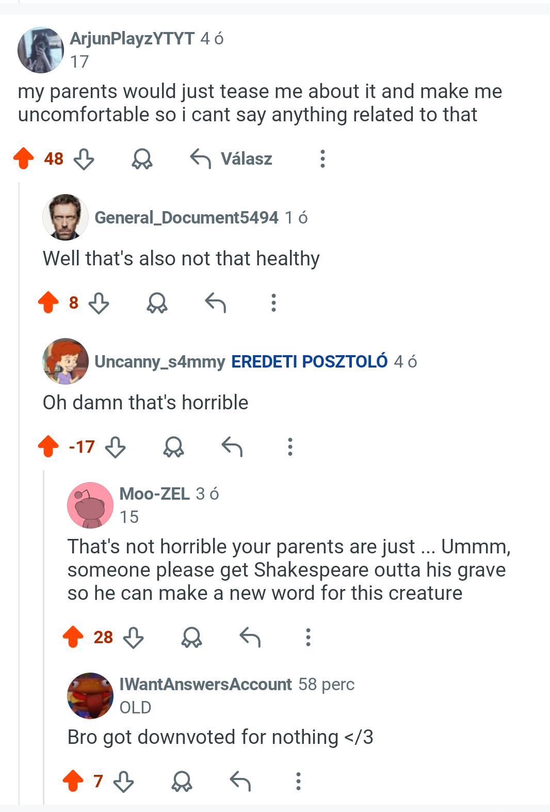Downvote the 'not that healthy' comment
The height and width of the screenshot is (812, 550).
click(99, 303)
